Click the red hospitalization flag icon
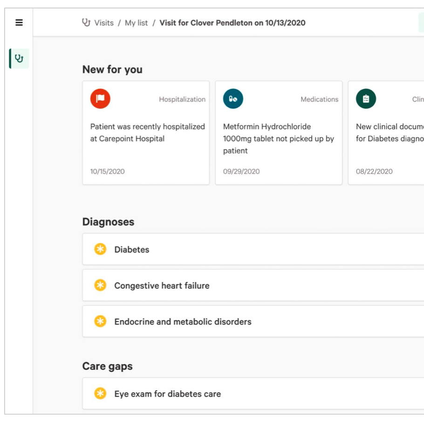 (100, 99)
